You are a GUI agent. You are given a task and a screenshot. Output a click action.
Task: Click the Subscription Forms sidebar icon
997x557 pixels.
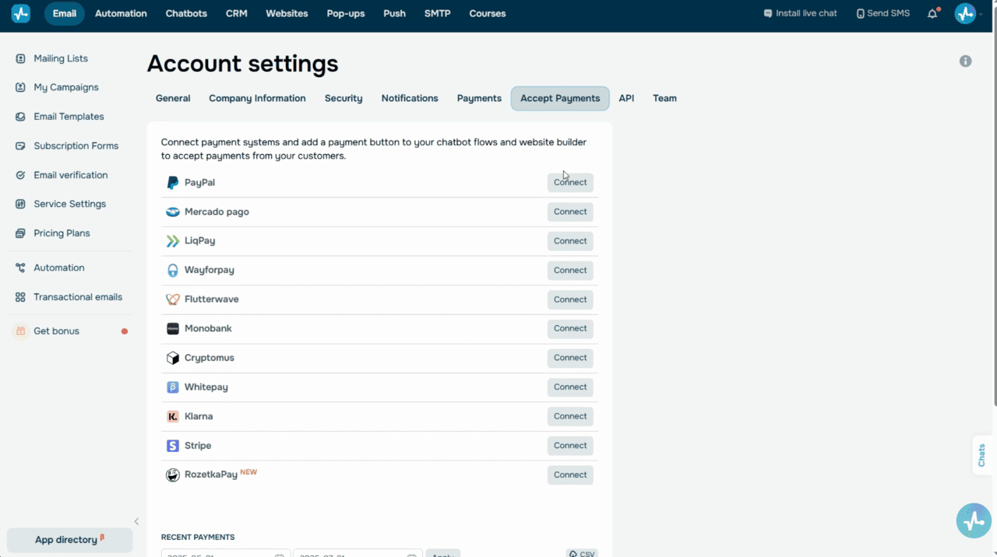click(20, 145)
